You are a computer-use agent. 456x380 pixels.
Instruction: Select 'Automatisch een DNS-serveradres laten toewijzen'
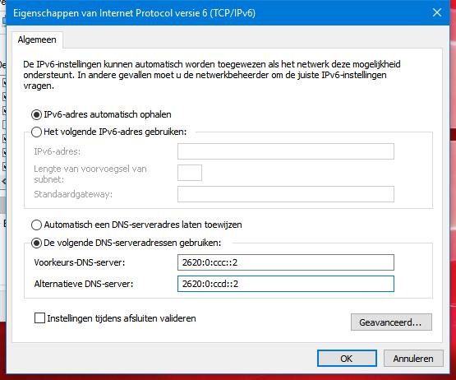[36, 225]
